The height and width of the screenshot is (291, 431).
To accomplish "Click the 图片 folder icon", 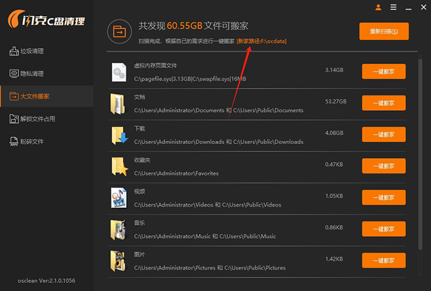I will tap(118, 261).
